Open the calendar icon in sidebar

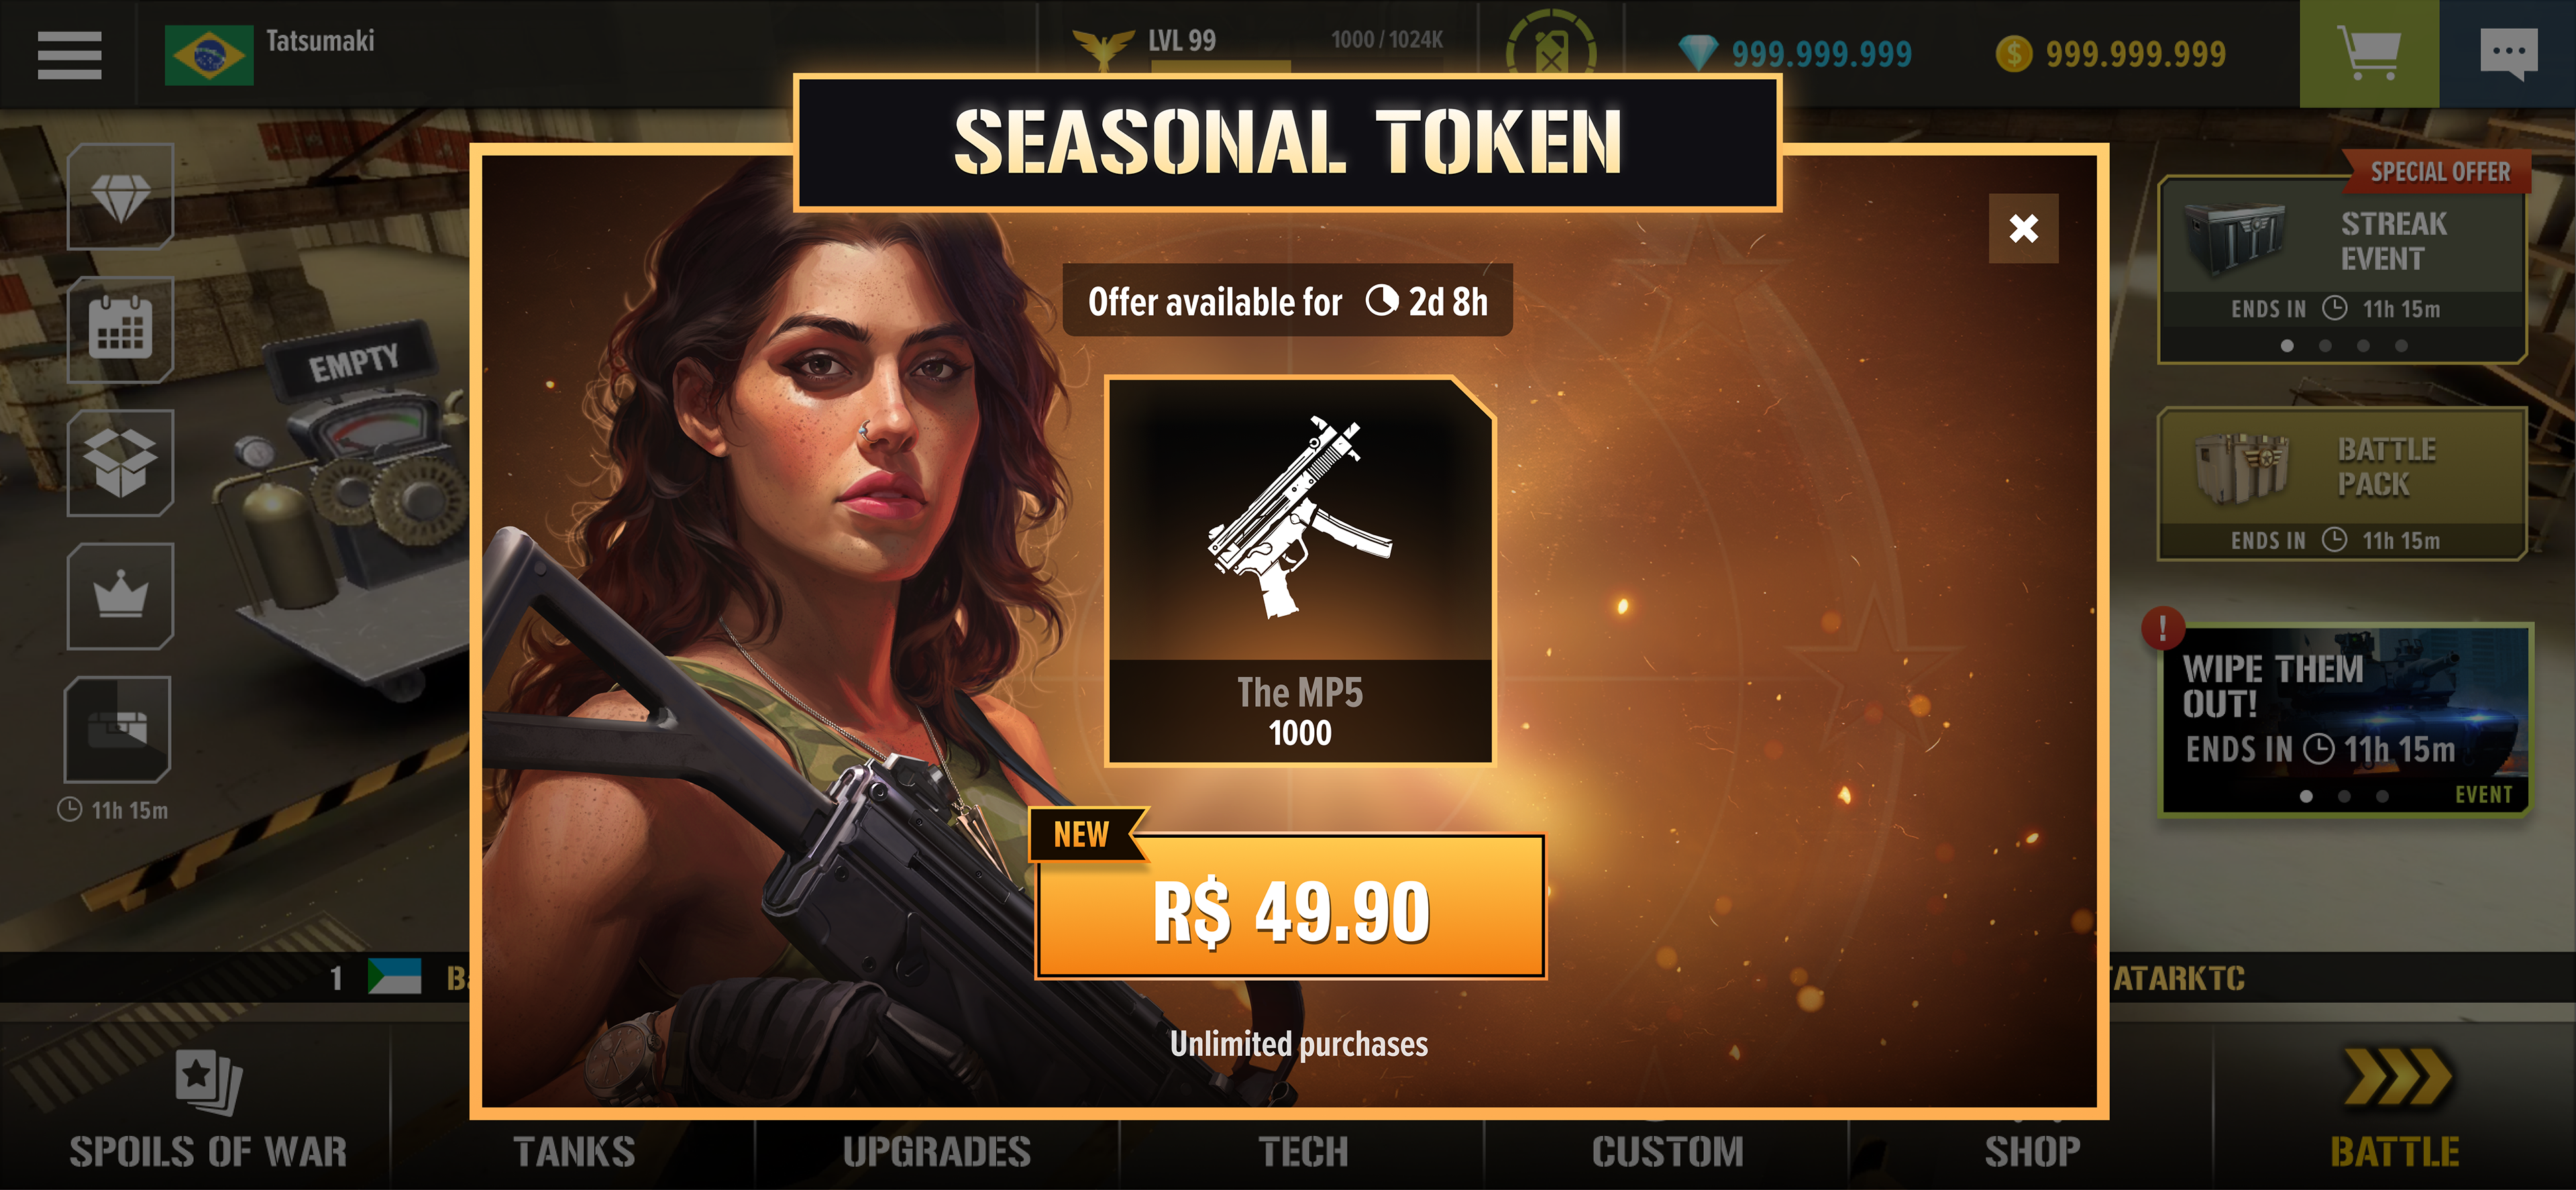pos(120,329)
